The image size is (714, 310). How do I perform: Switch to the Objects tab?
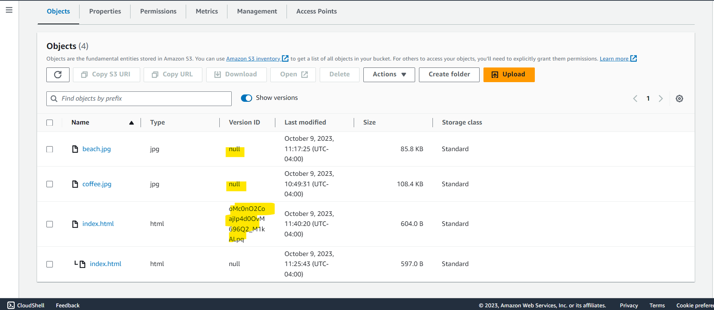click(58, 12)
